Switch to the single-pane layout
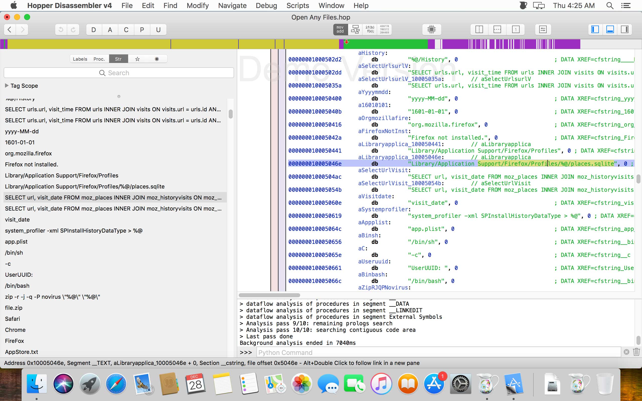This screenshot has width=642, height=401. (515, 29)
